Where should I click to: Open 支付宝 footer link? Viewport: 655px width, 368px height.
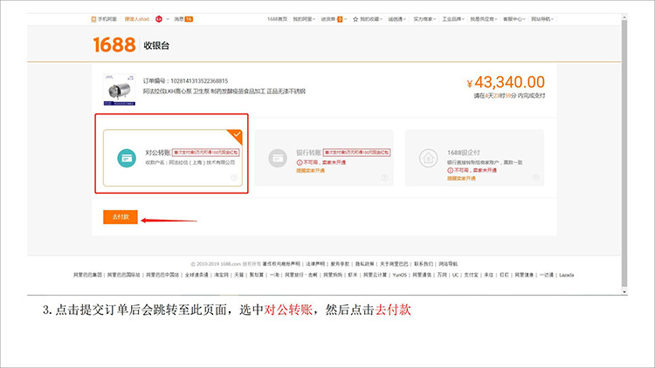472,275
